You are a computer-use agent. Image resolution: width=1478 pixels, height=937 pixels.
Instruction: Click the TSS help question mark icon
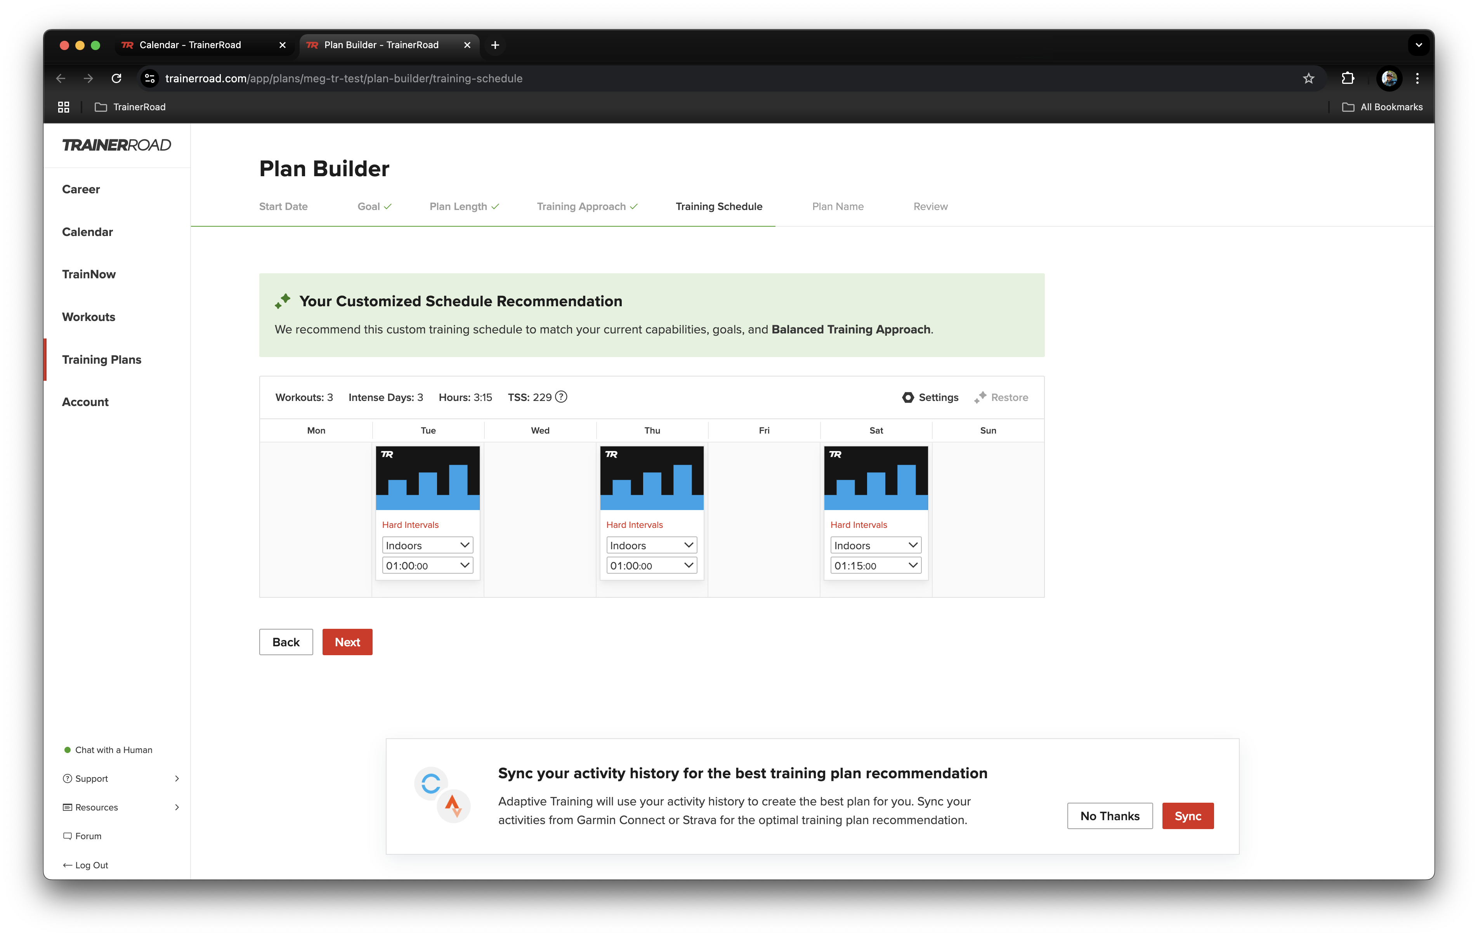561,397
